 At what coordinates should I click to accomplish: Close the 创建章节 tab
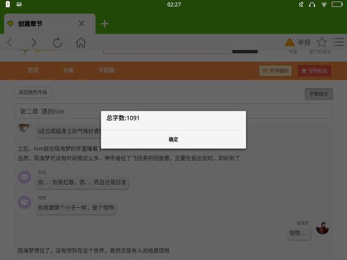click(81, 24)
